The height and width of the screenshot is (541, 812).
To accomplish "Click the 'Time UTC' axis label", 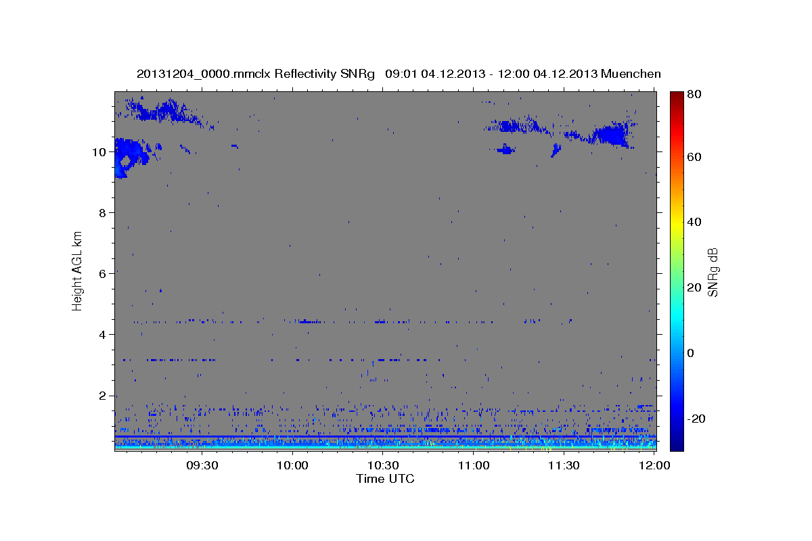I will pos(385,479).
